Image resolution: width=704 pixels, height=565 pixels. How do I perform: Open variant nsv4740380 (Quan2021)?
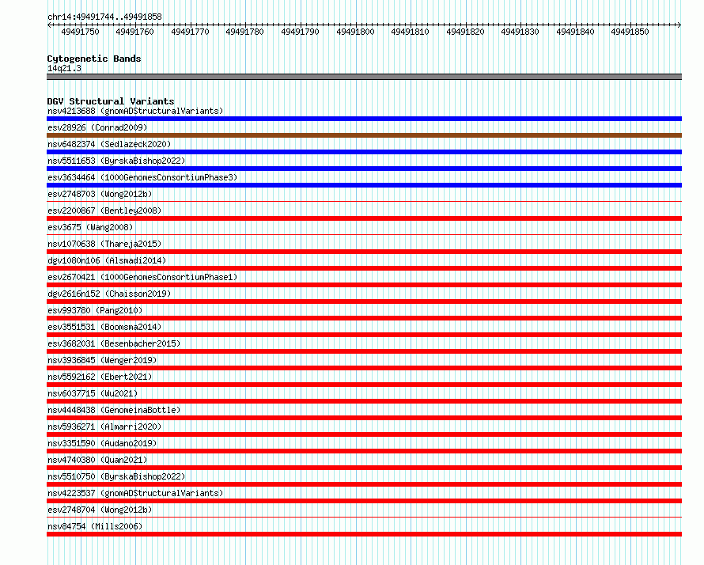[97, 460]
